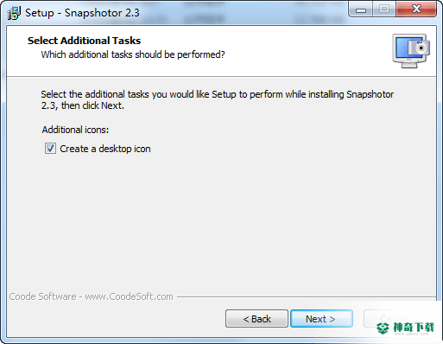Go to the next step with Next >

click(x=321, y=319)
